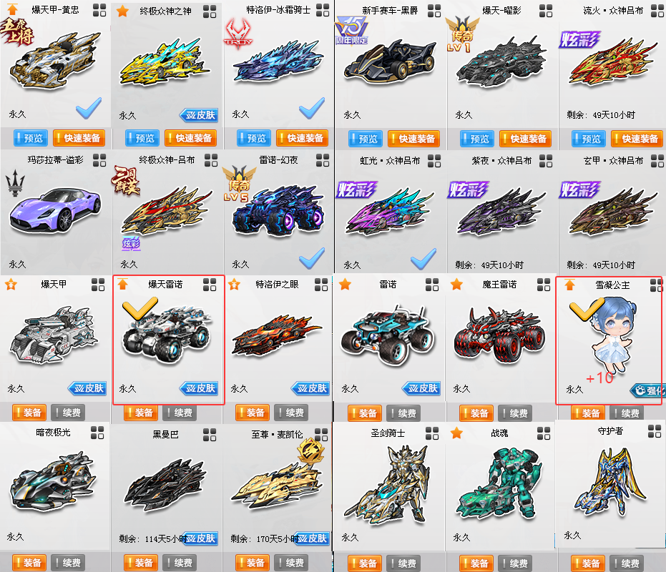This screenshot has height=572, width=666.
Task: Click the trident logo on 玛莎拉蒂-溢彩
Action: coord(15,183)
